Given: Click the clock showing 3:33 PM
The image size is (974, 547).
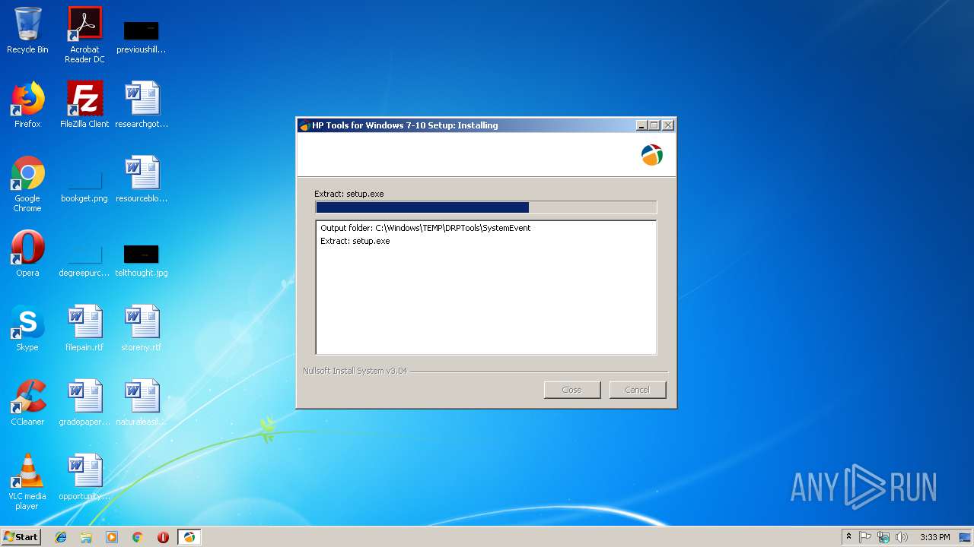Looking at the screenshot, I should tap(934, 537).
